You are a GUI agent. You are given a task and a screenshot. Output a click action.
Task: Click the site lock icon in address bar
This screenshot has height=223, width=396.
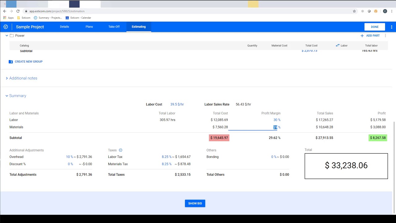26,11
